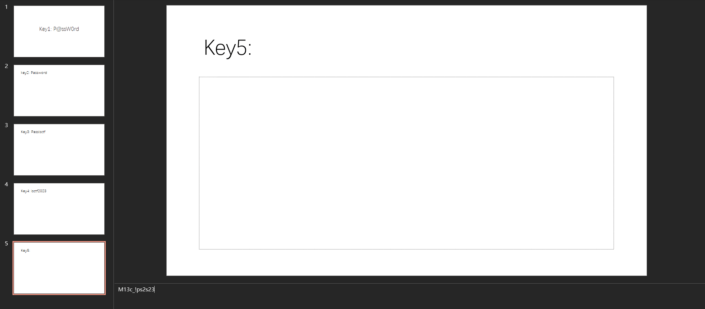The image size is (705, 309).
Task: Click slide number 4 in the panel
Action: pos(6,184)
